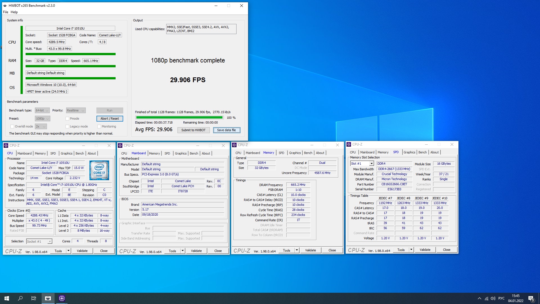Toggle the Pmode checkbox
The width and height of the screenshot is (540, 304).
67,119
